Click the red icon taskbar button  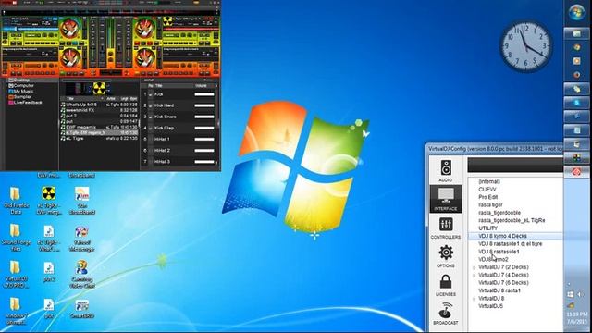coord(577,172)
